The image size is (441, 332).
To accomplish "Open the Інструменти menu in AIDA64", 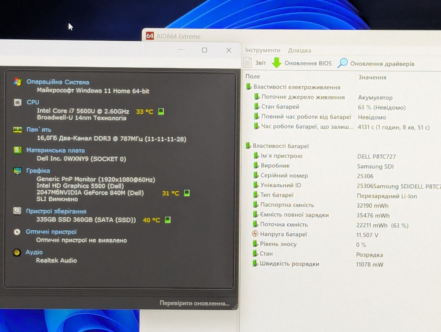I will pos(263,50).
